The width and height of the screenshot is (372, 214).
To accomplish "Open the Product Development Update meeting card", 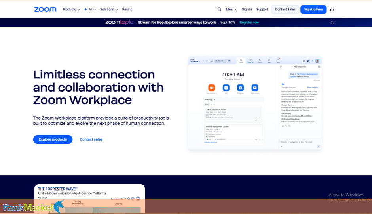I will (x=233, y=132).
